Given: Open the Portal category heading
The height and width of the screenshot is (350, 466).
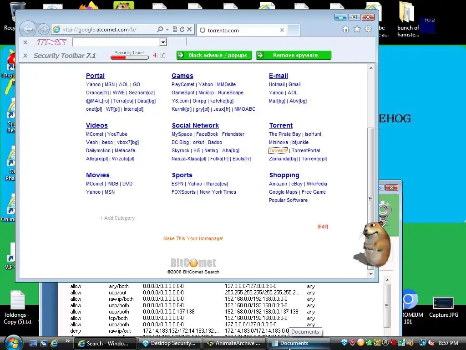Looking at the screenshot, I should point(95,76).
